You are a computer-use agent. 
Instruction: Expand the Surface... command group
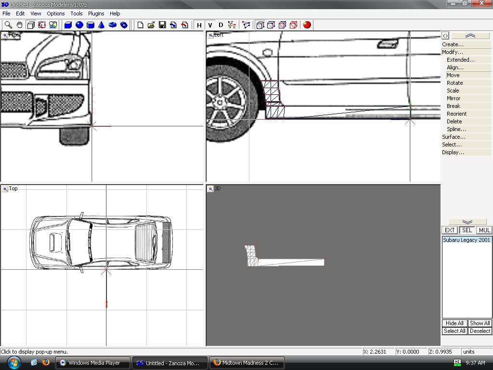tap(454, 137)
